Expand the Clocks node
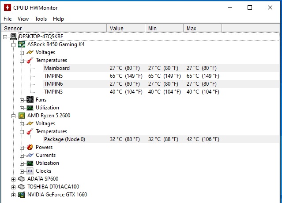This screenshot has height=203, width=282. point(22,171)
